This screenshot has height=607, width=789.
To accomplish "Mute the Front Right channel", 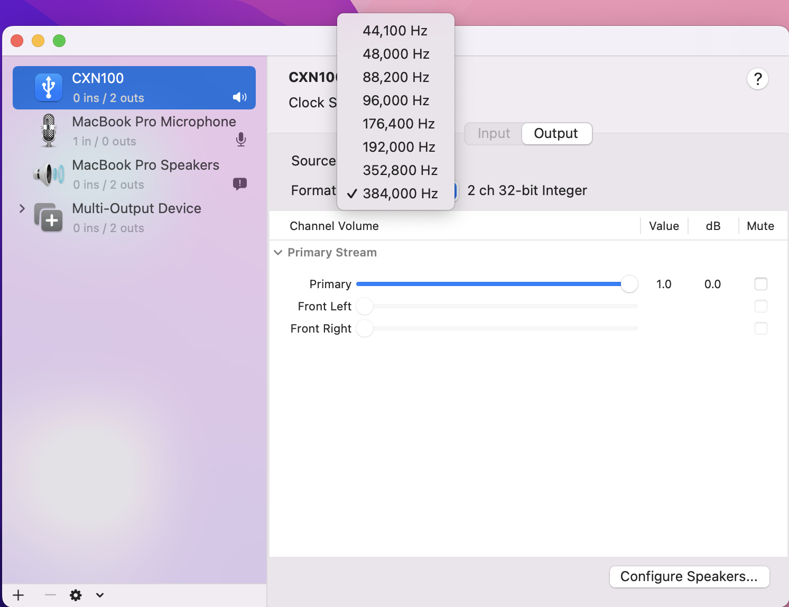I will [761, 328].
